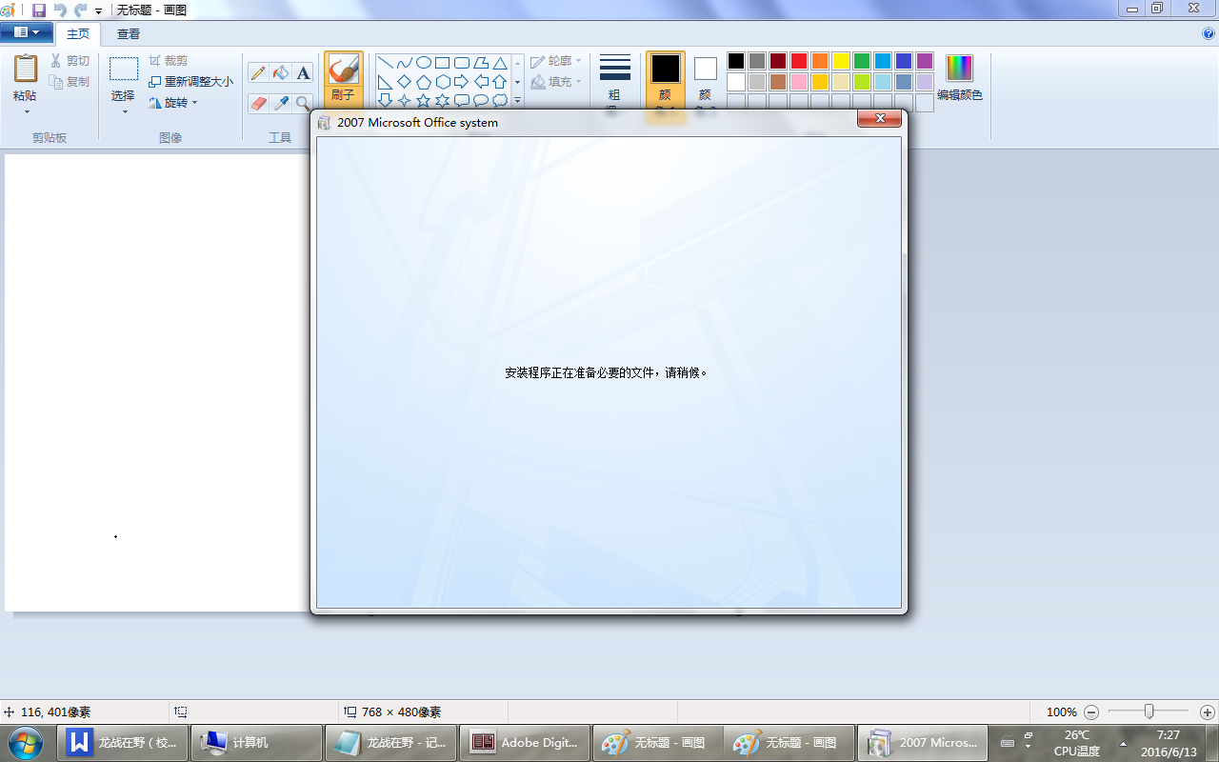Viewport: 1219px width, 762px height.
Task: Select the 刷子 brush tool
Action: click(343, 80)
